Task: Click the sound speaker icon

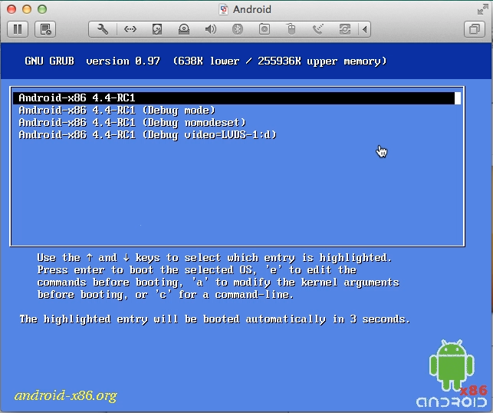Action: (x=211, y=29)
